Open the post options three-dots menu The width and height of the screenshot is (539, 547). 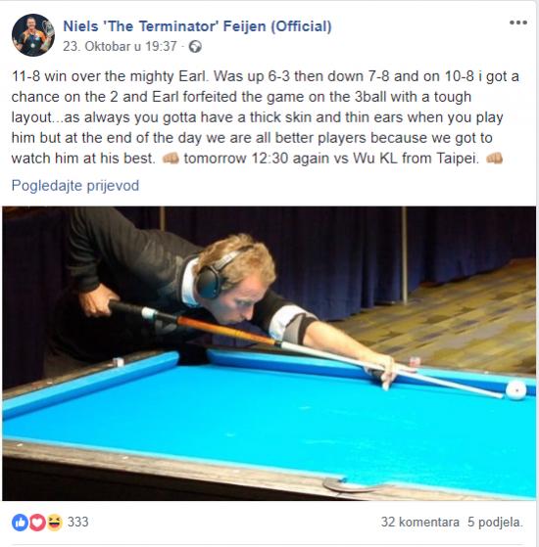tap(517, 23)
